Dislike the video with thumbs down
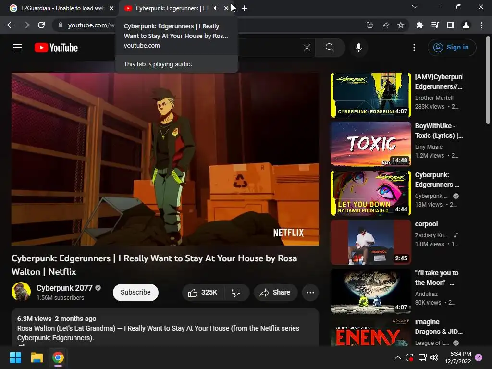The width and height of the screenshot is (492, 369). 236,293
